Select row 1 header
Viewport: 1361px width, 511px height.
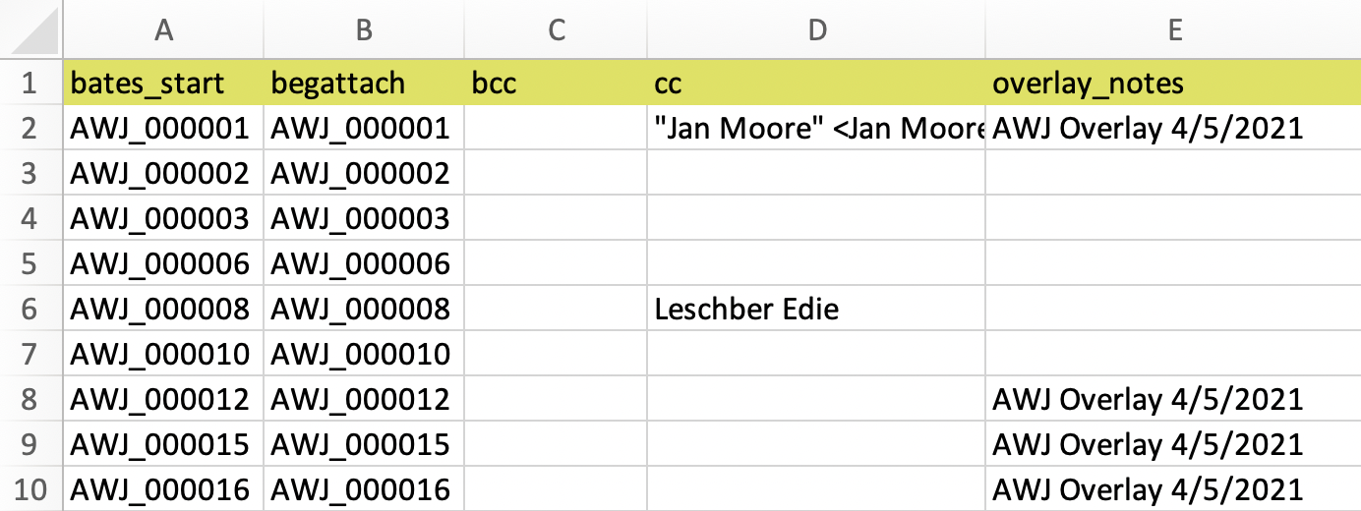(31, 83)
